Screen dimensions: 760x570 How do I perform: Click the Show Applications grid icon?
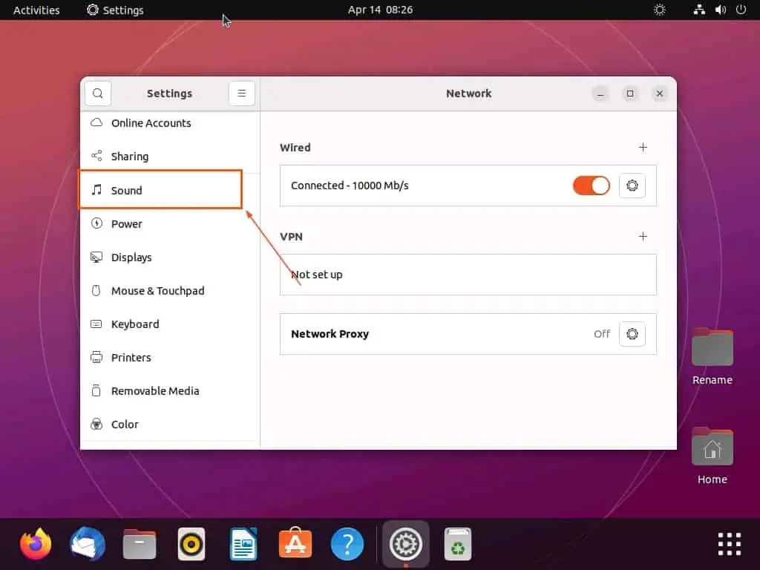tap(729, 544)
